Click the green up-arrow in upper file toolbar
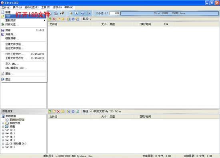Viewport: 220px width, 158px height. pos(50,19)
